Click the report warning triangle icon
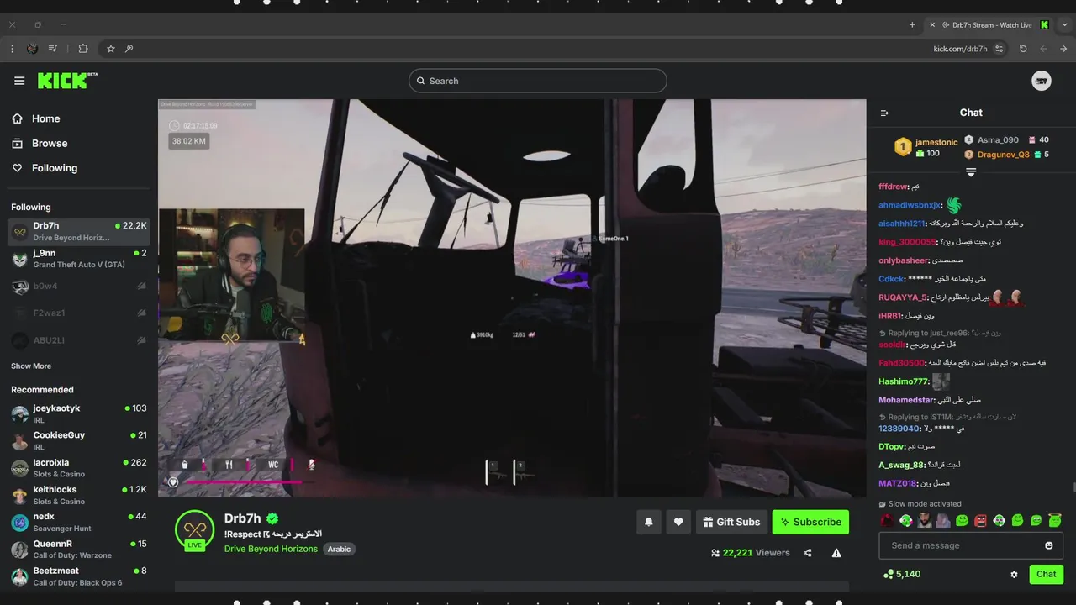Screen dimensions: 1076x605 coord(836,553)
